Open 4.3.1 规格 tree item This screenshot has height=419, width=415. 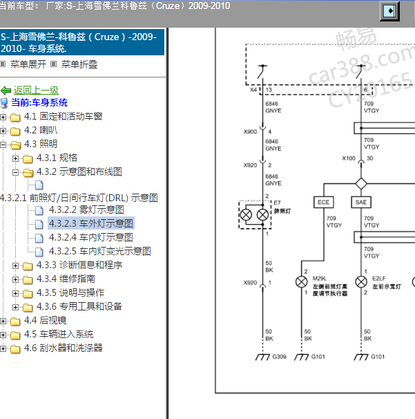(x=57, y=158)
